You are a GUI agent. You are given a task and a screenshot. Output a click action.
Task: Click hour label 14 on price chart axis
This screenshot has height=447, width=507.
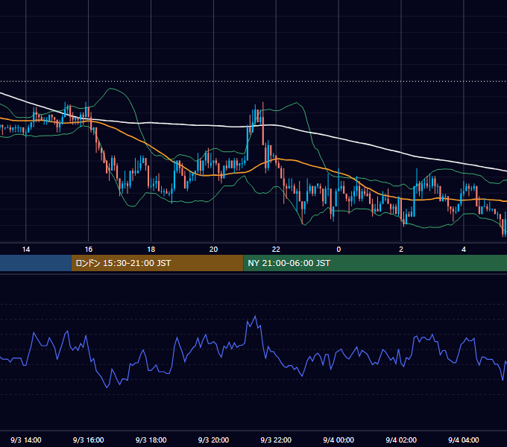26,250
